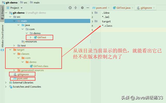Click the *.class text on line 4
The height and width of the screenshot is (103, 166).
click(x=107, y=26)
